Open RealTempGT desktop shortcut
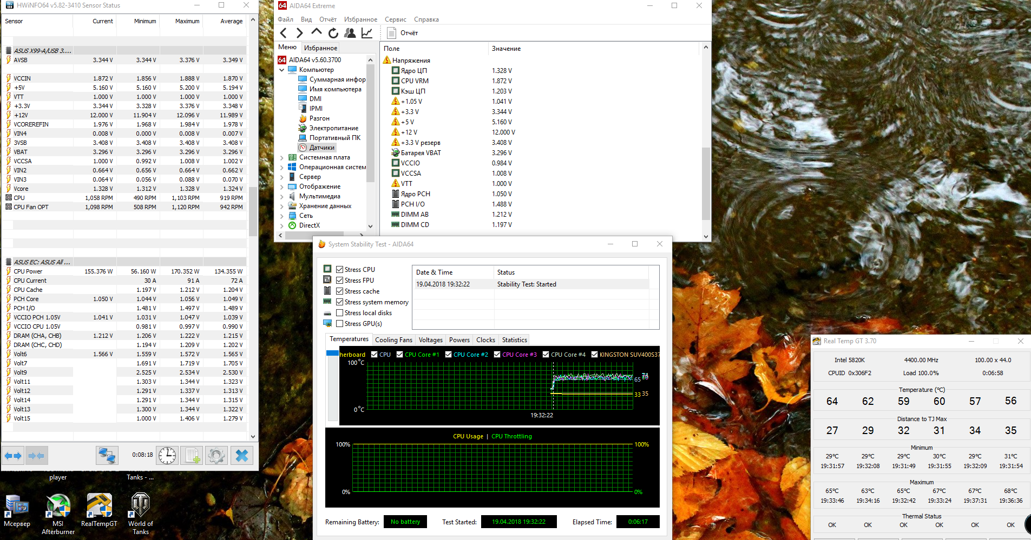The width and height of the screenshot is (1031, 540). pos(99,510)
